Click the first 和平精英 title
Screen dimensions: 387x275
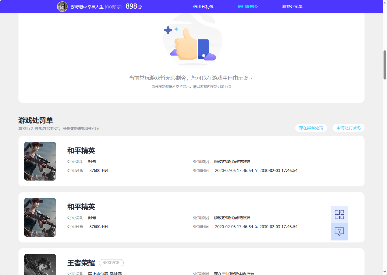click(x=81, y=151)
